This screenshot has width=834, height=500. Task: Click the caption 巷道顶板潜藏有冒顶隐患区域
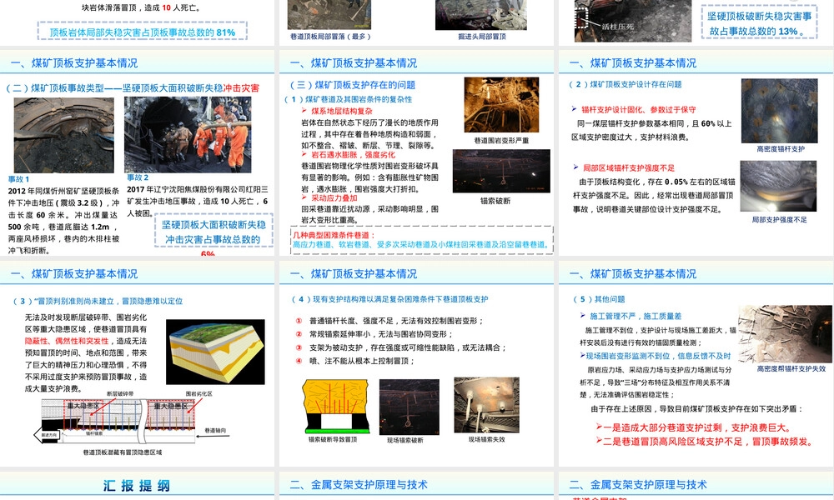pyautogui.click(x=123, y=452)
